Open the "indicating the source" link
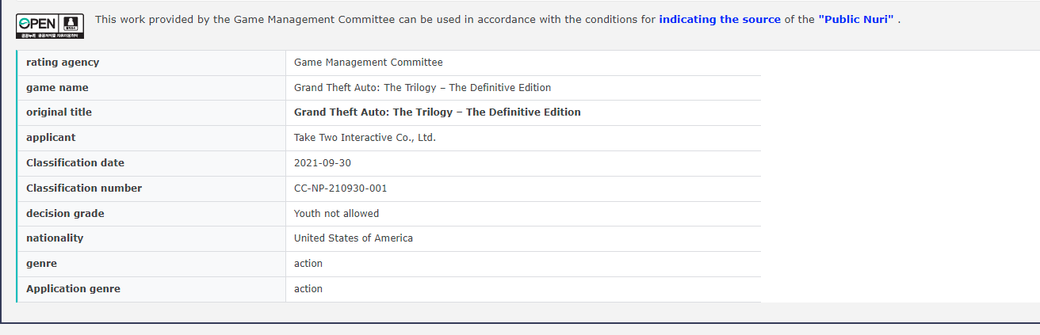Image resolution: width=1040 pixels, height=335 pixels. (x=719, y=19)
